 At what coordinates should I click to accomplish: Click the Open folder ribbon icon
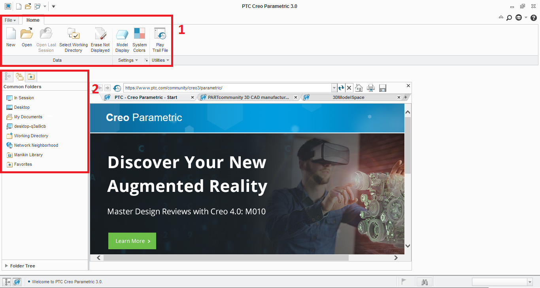click(x=27, y=34)
